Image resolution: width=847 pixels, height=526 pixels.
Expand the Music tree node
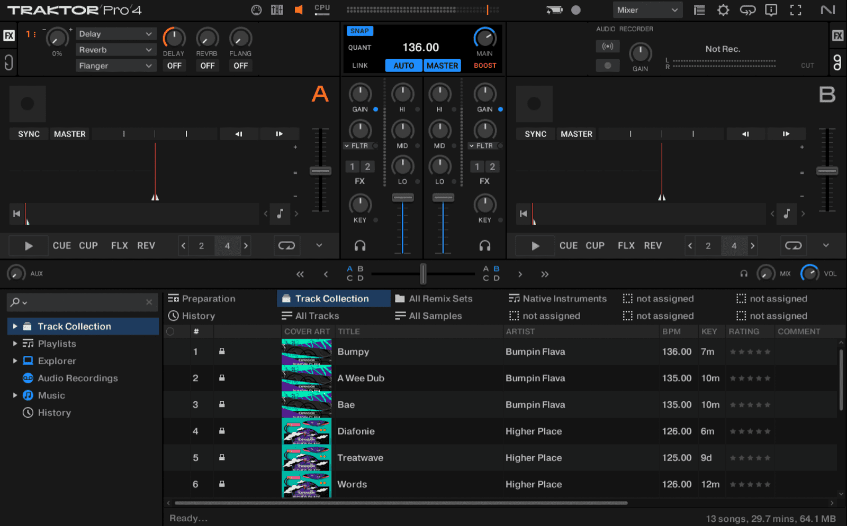click(15, 395)
